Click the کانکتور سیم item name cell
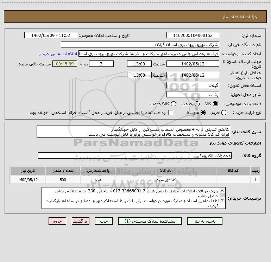Viewport: 271px width, 262px height. coord(166,180)
